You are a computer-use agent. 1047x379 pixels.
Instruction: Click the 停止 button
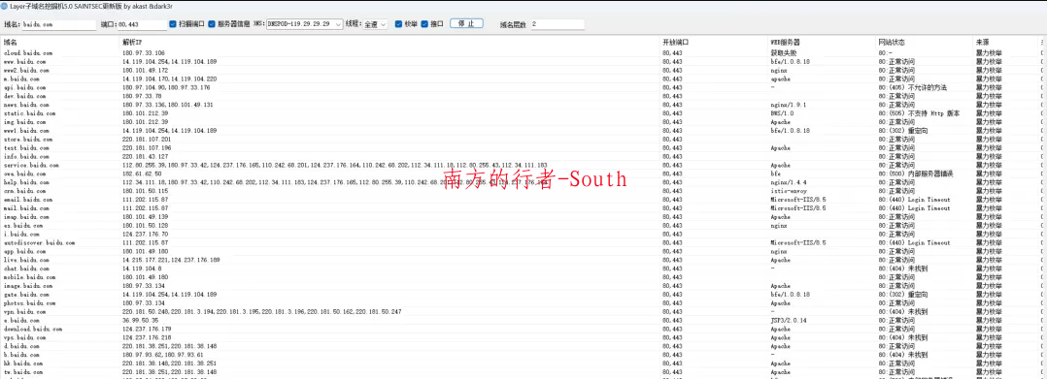pyautogui.click(x=467, y=23)
